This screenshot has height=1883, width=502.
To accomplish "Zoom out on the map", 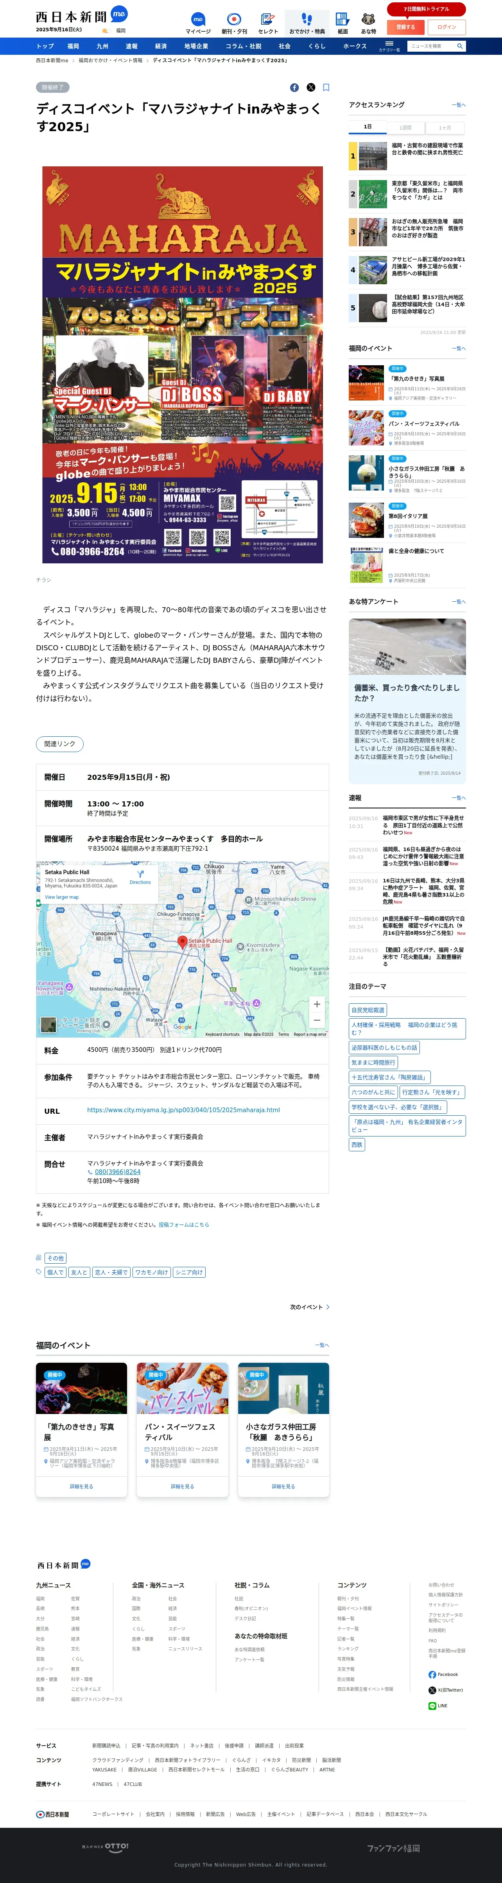I will (317, 1020).
